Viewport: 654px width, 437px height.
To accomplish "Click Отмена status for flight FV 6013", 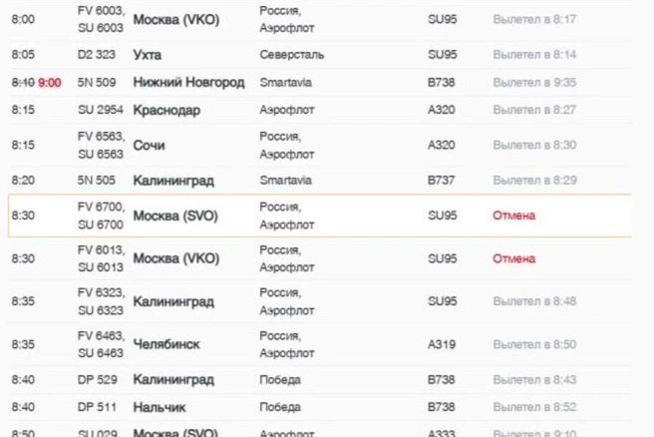I will pos(513,258).
